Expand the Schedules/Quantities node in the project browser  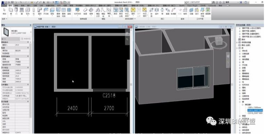point(237,43)
